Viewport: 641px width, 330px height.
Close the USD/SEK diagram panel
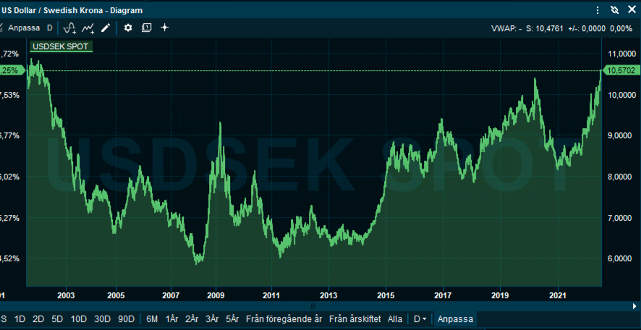tap(632, 10)
